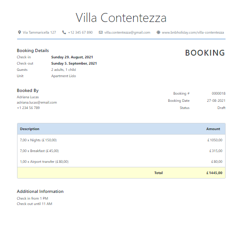Click the website globe icon

click(158, 32)
